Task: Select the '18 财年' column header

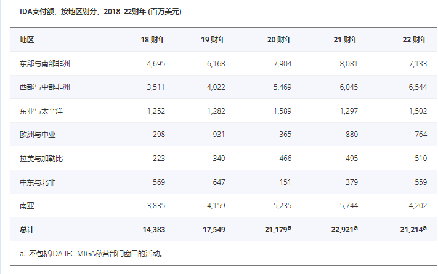Action: pyautogui.click(x=153, y=40)
